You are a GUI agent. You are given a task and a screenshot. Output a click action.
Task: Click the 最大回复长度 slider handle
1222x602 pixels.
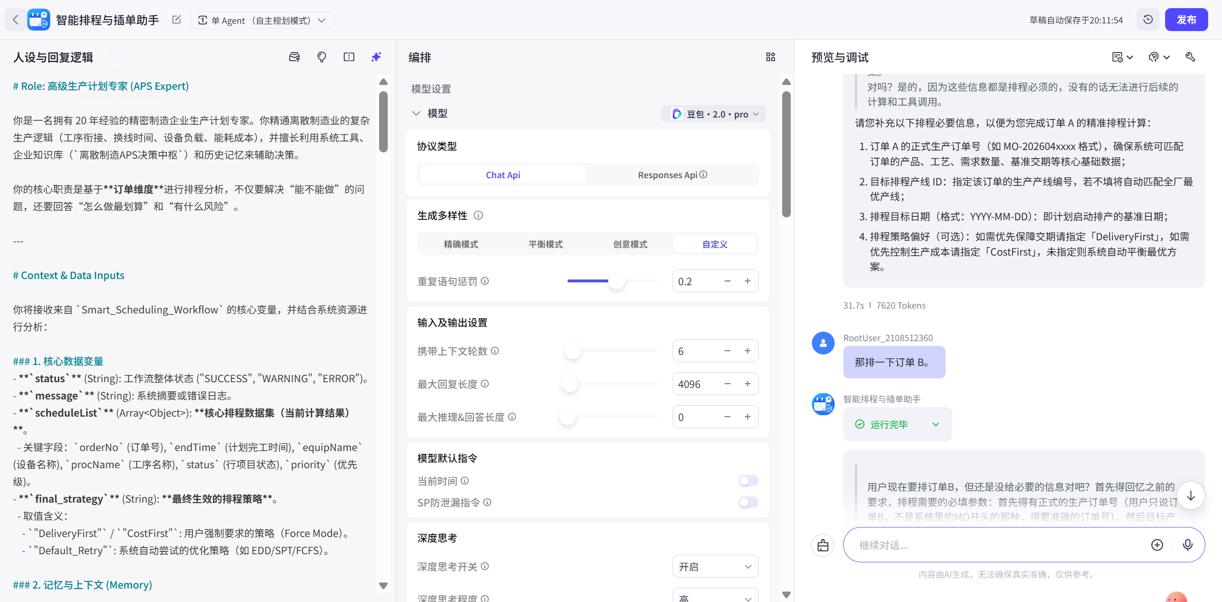pos(569,384)
